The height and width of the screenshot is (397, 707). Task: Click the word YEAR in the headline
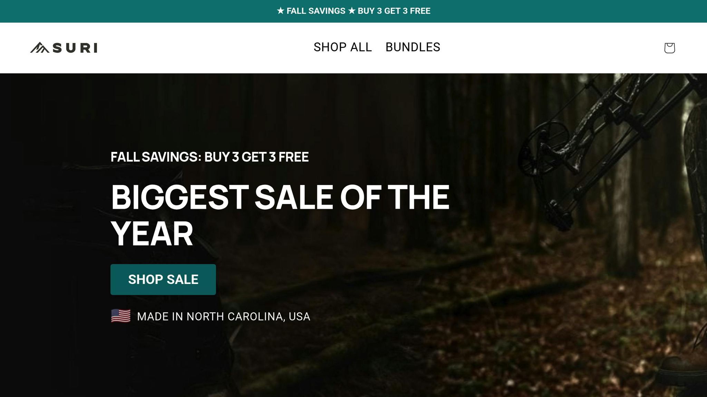click(x=152, y=234)
